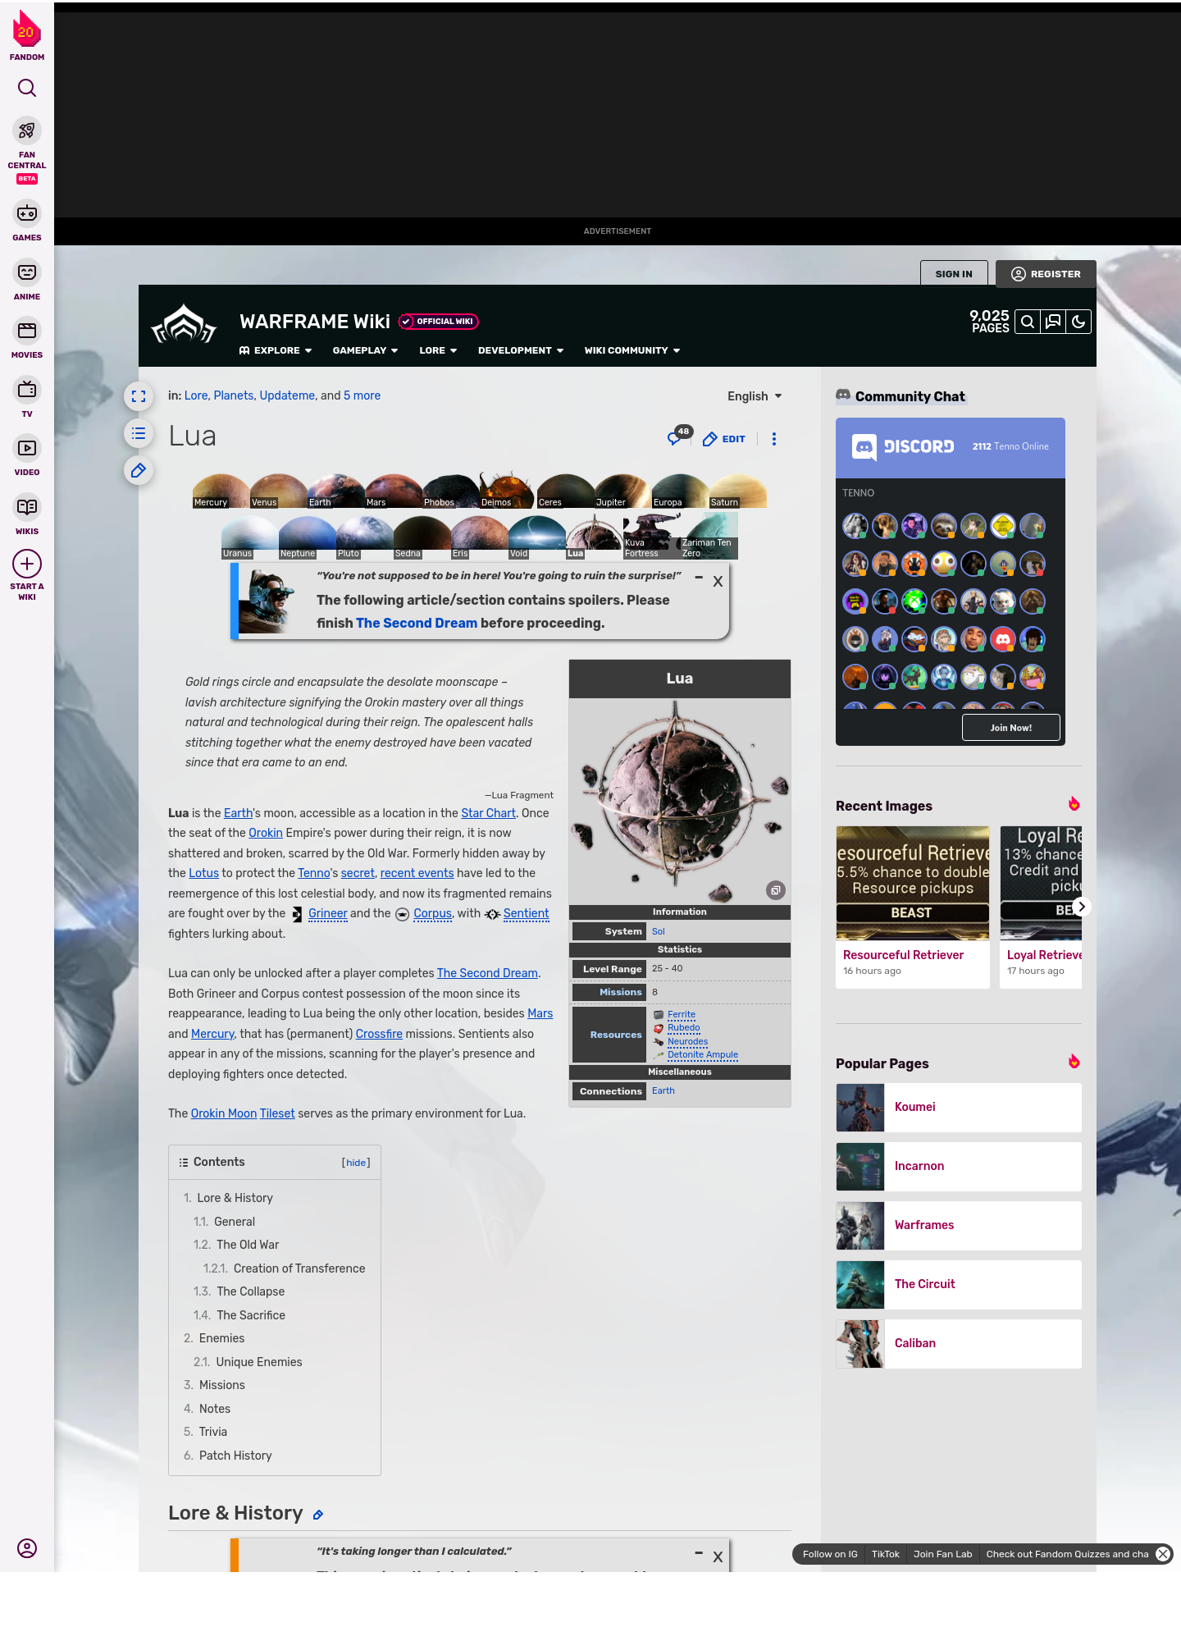Hide the Contents table
Image resolution: width=1181 pixels, height=1641 pixels.
[356, 1163]
